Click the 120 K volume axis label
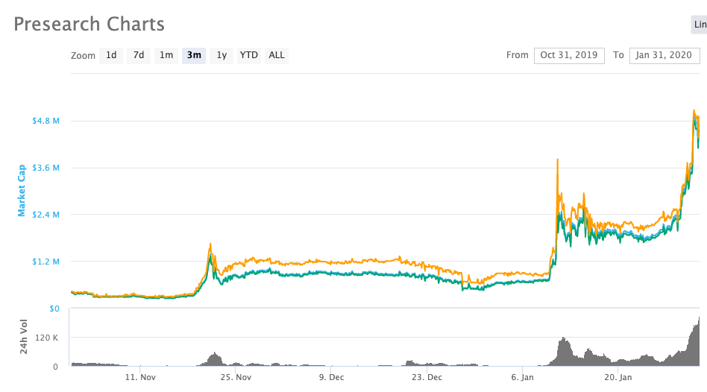707x392 pixels. pyautogui.click(x=46, y=338)
